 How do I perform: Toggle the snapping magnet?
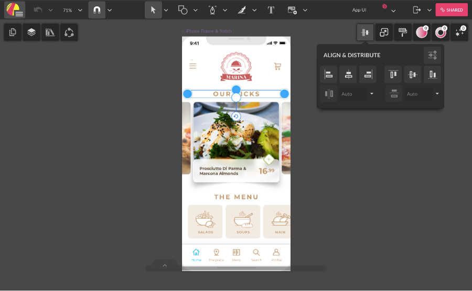click(96, 10)
